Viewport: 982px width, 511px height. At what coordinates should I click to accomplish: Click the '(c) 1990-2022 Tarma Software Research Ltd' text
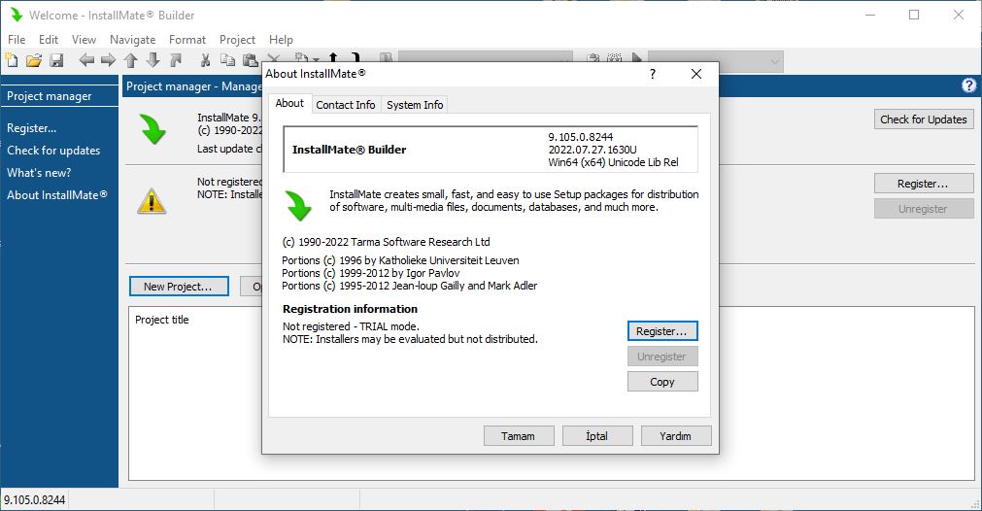pyautogui.click(x=386, y=242)
